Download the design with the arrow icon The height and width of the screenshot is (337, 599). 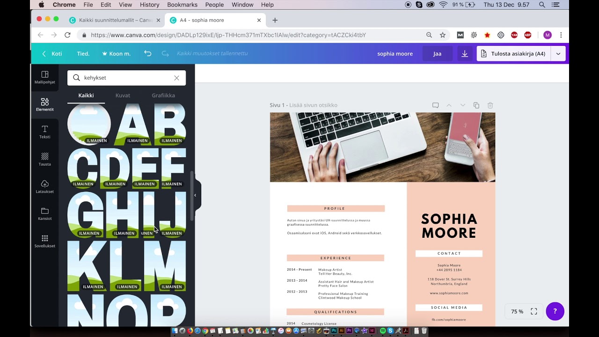[465, 53]
